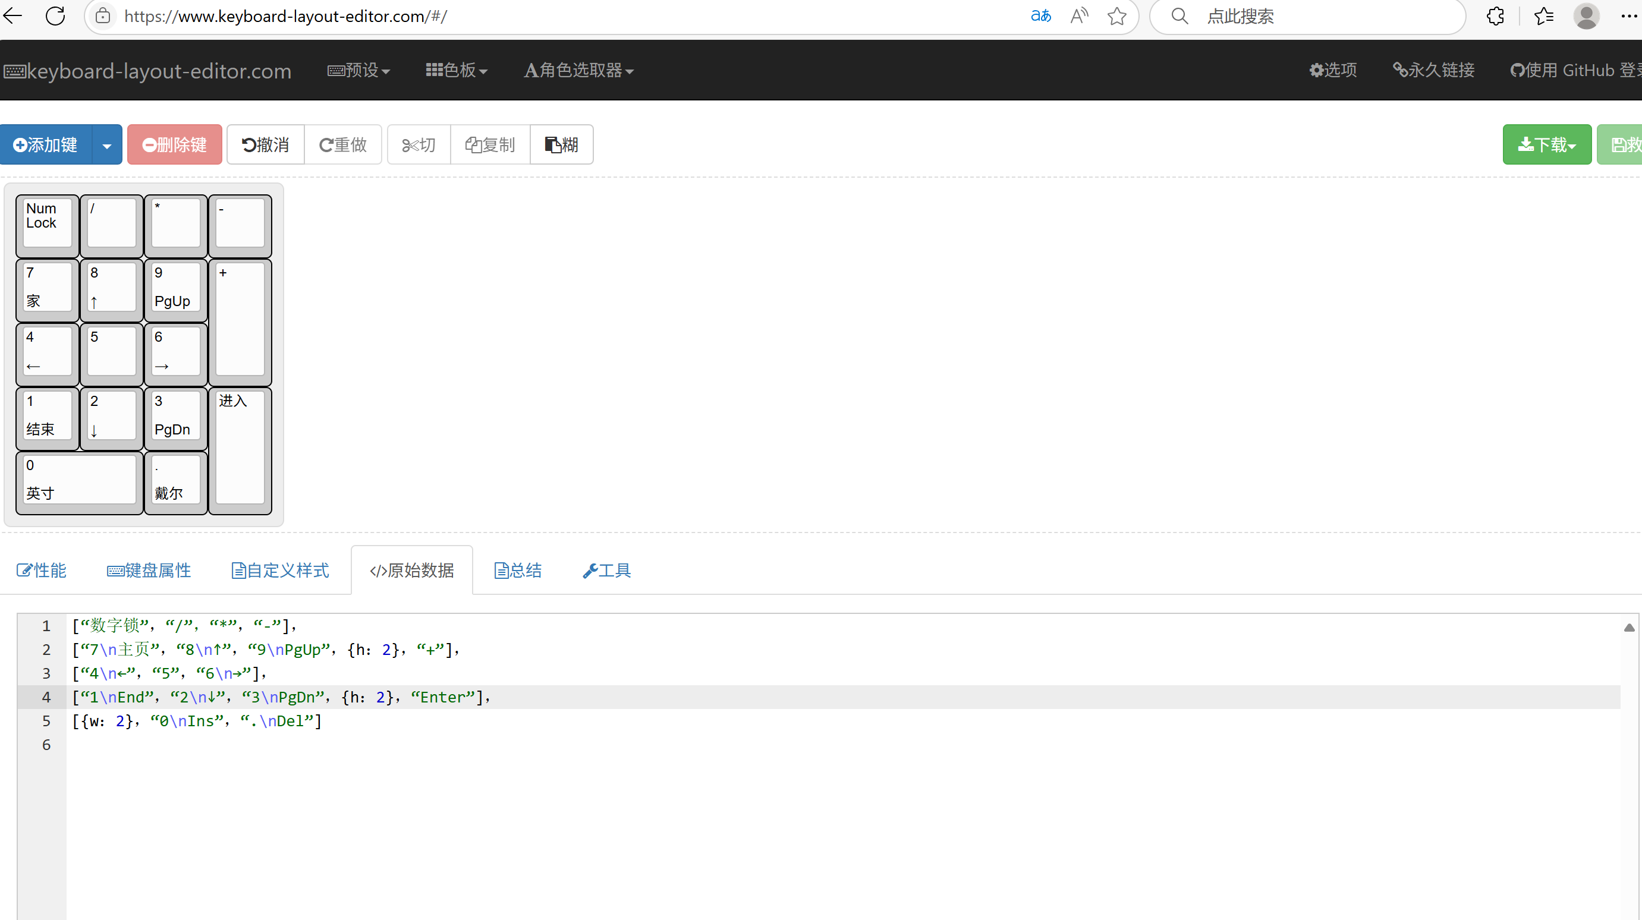Select the Num Lock key on keyboard
This screenshot has width=1642, height=920.
coord(47,223)
